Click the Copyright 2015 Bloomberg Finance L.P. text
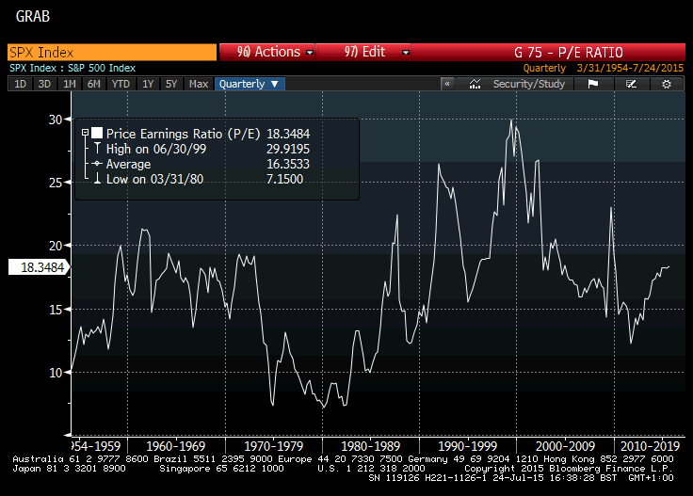The width and height of the screenshot is (693, 496). coord(569,468)
